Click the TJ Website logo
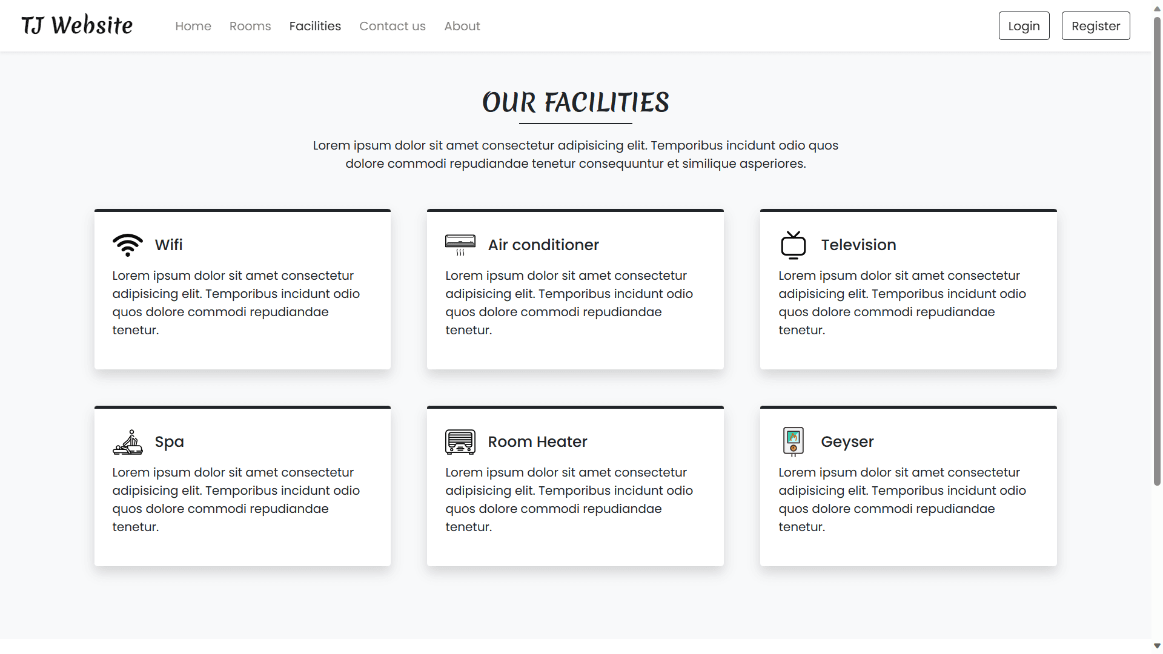1163x654 pixels. tap(77, 25)
